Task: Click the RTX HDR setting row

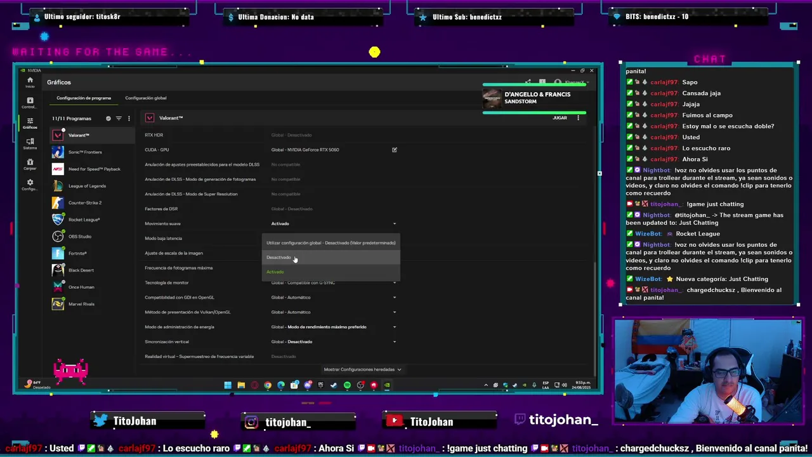Action: tap(272, 135)
